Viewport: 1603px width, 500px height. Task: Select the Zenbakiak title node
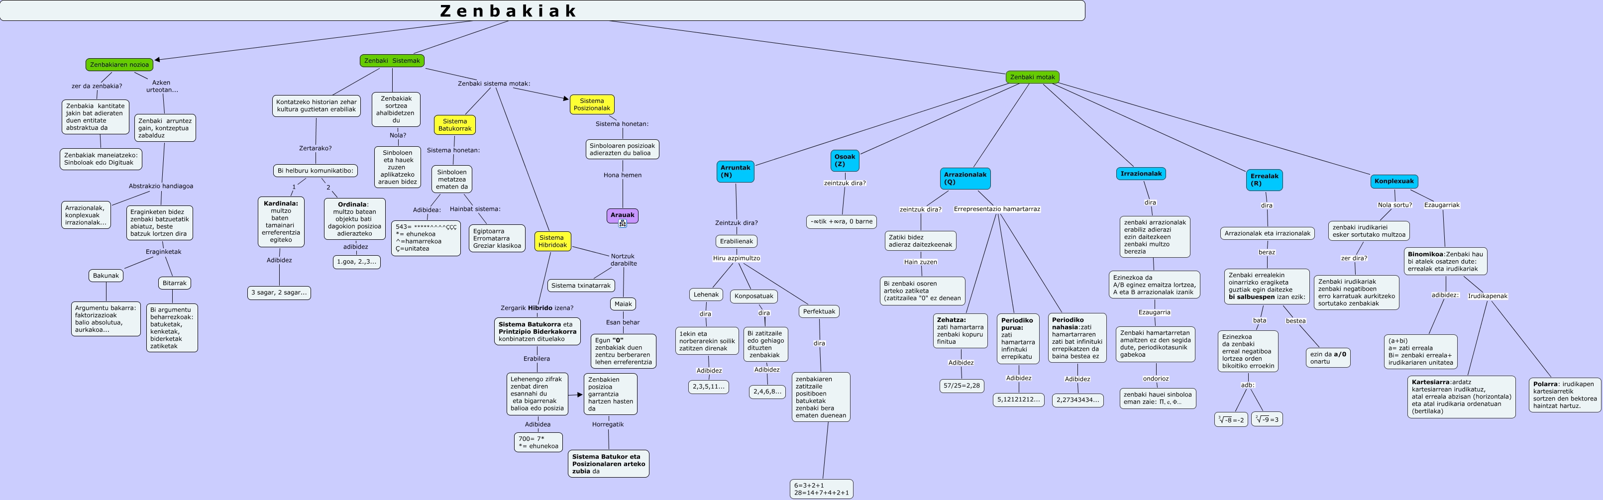coord(541,10)
